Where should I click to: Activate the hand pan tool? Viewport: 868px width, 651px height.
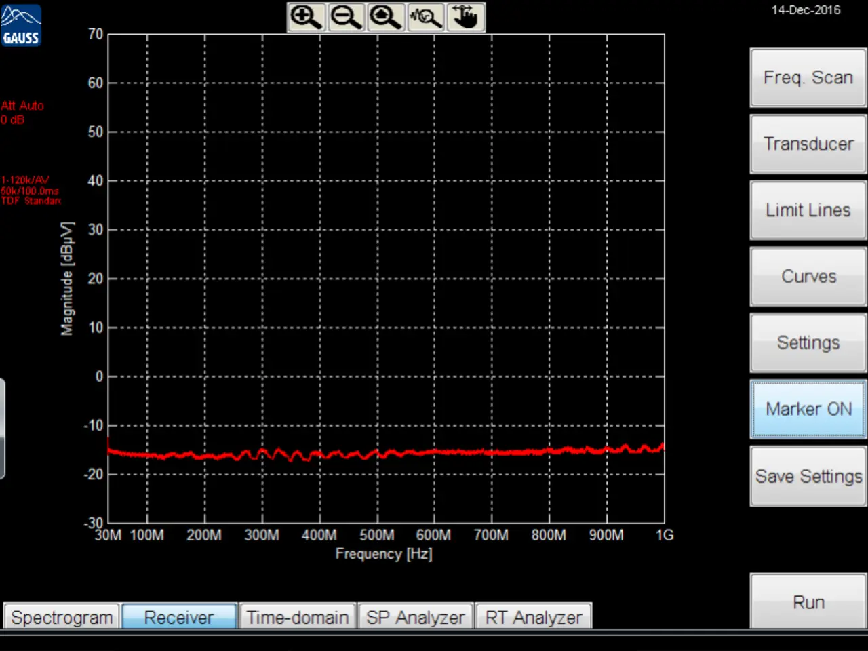(465, 17)
